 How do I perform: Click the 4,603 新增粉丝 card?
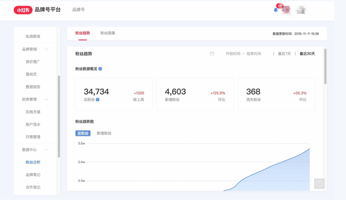(195, 94)
